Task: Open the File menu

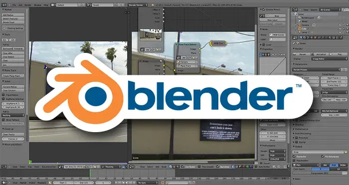Action: click(x=14, y=4)
